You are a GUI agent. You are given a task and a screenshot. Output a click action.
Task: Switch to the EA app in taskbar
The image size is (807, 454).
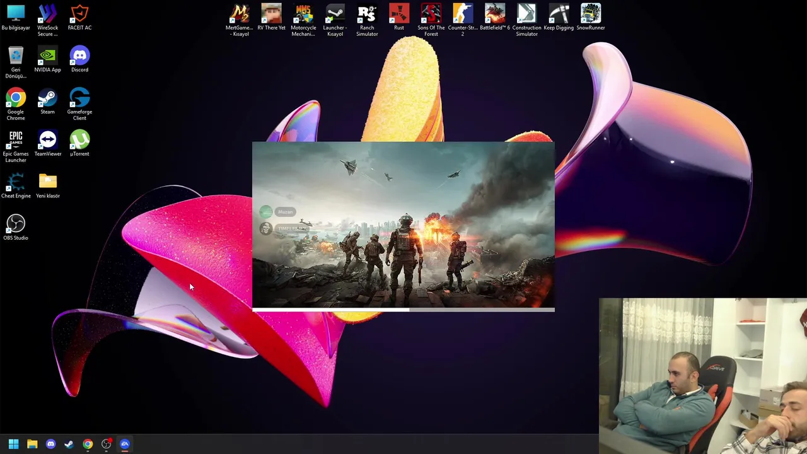click(x=125, y=444)
